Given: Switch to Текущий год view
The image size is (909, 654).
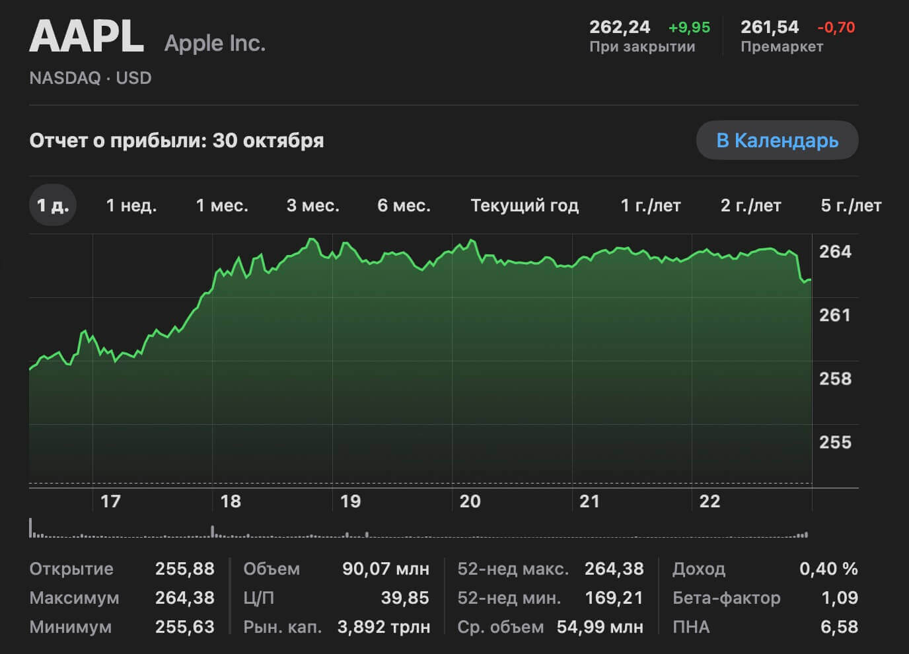Looking at the screenshot, I should click(525, 205).
